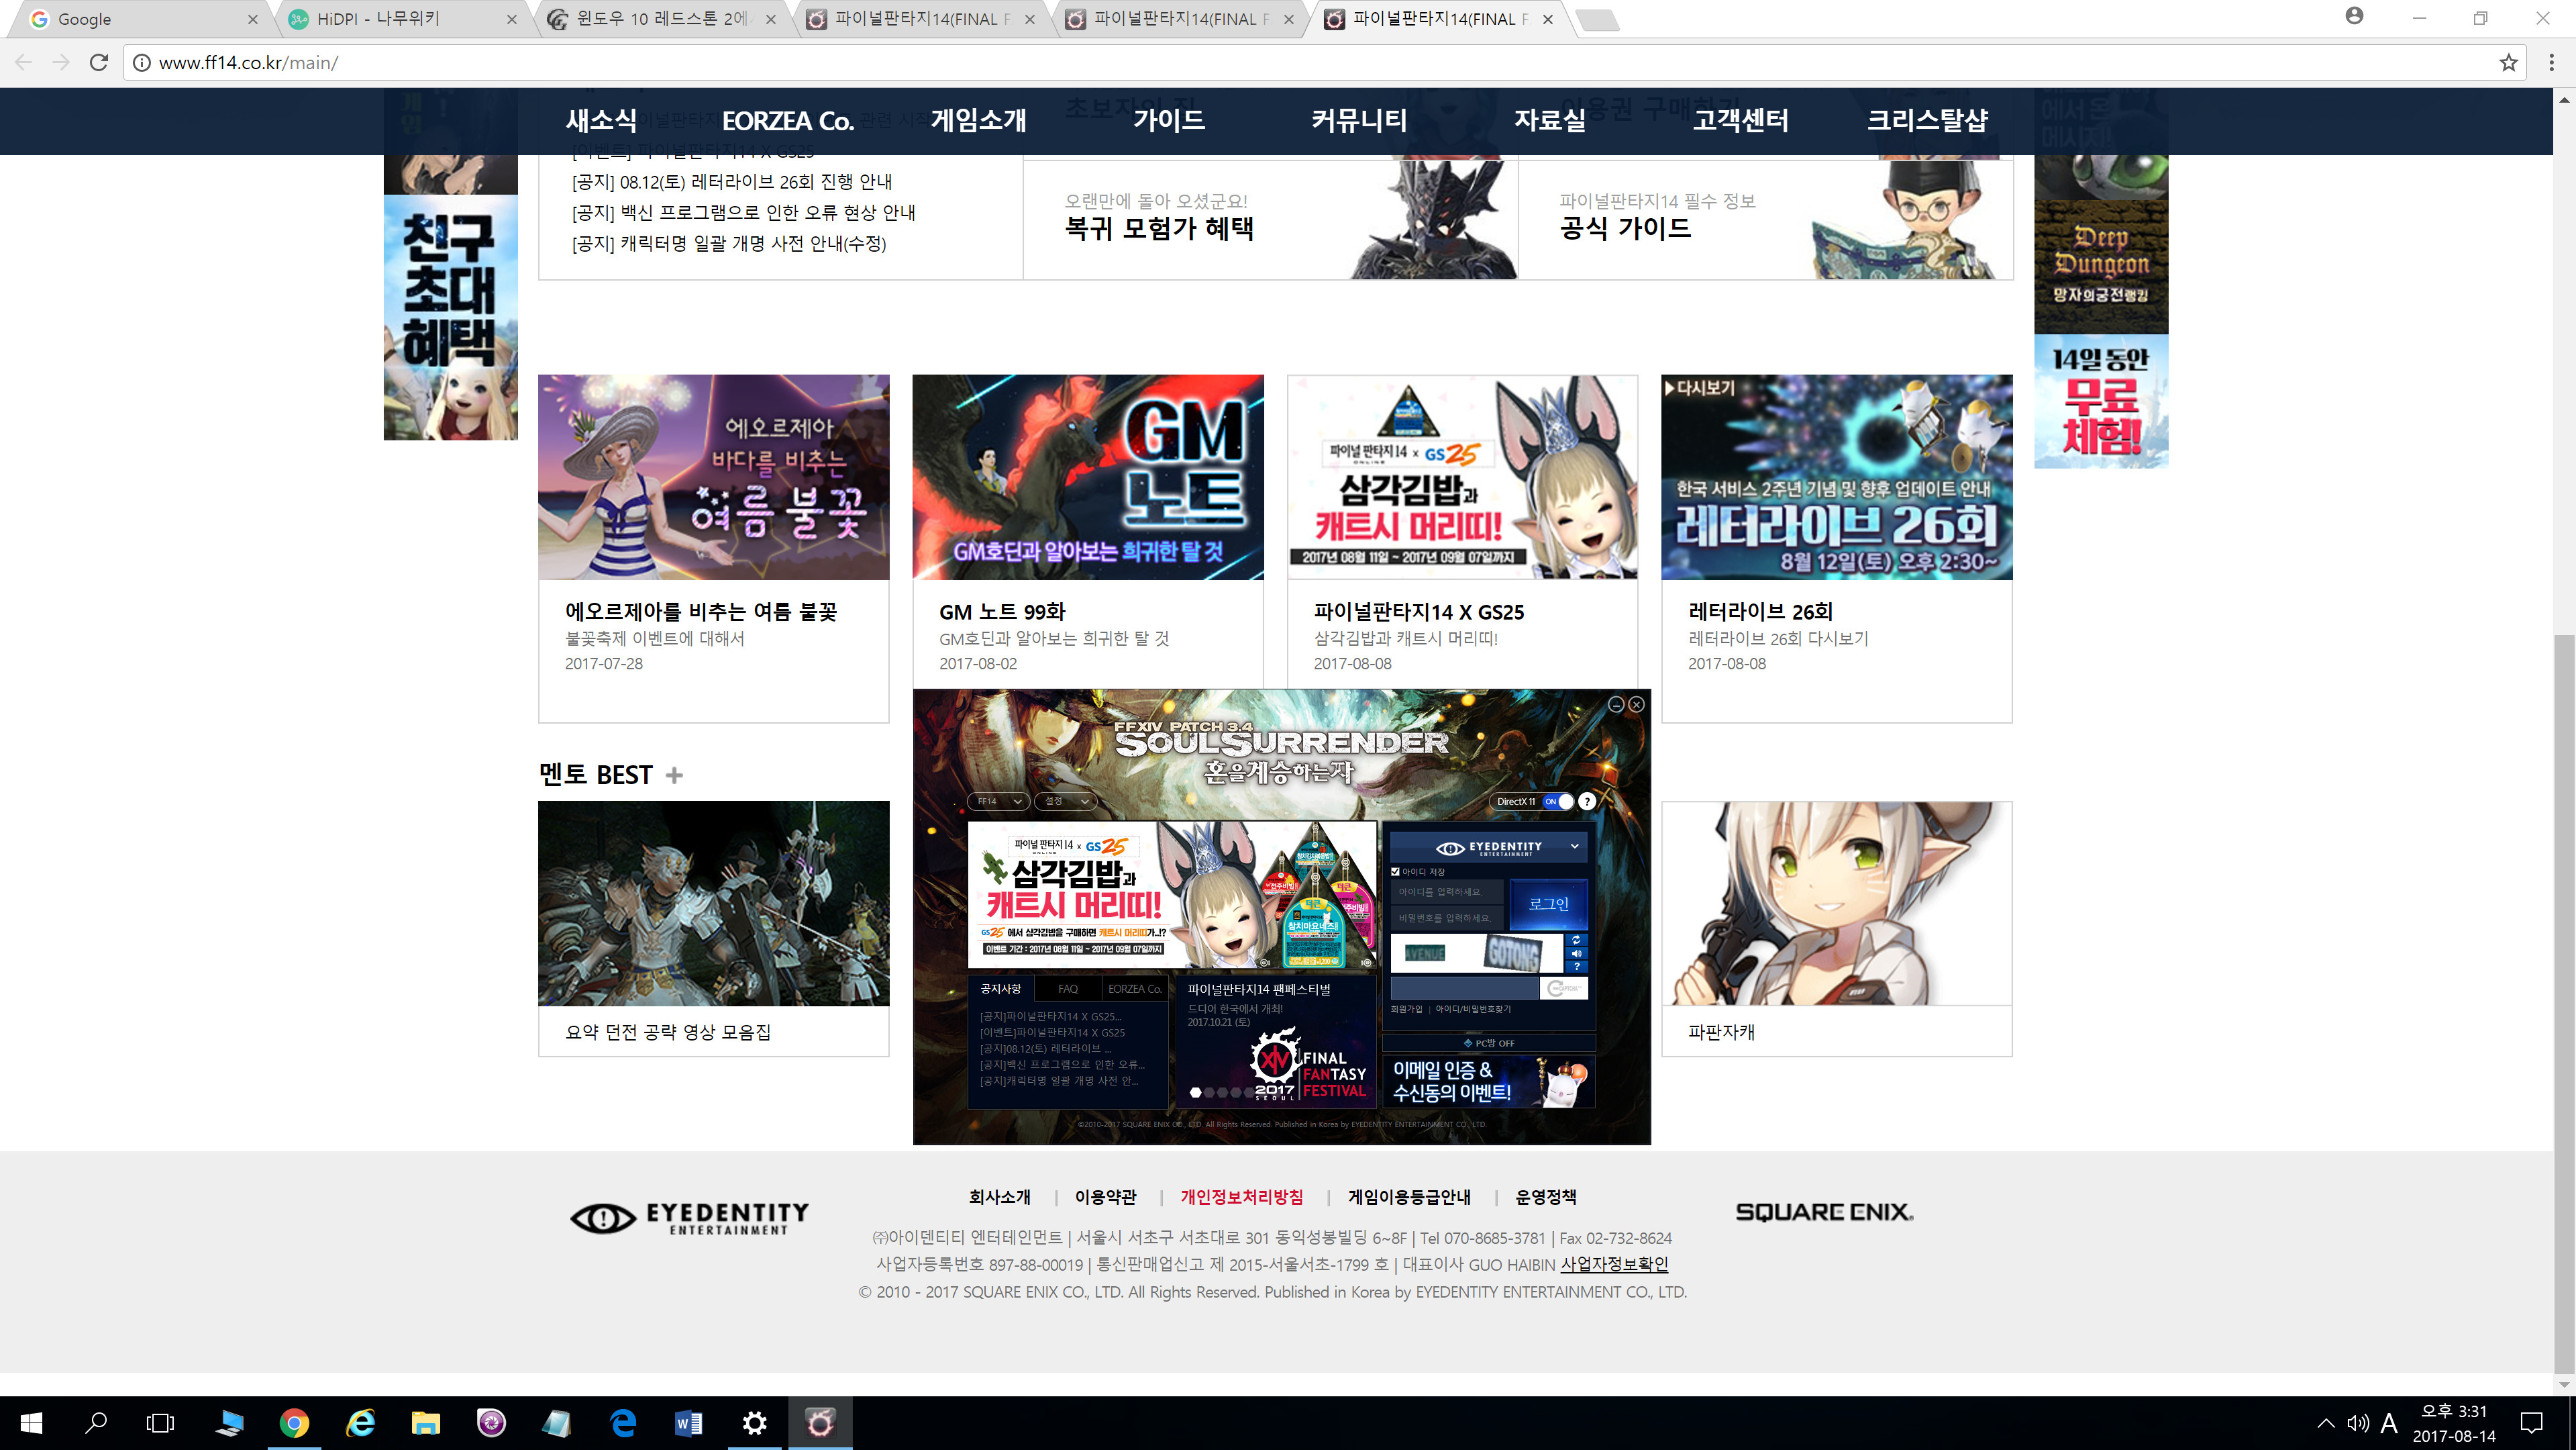Open 이용약관 footer link

[1105, 1197]
